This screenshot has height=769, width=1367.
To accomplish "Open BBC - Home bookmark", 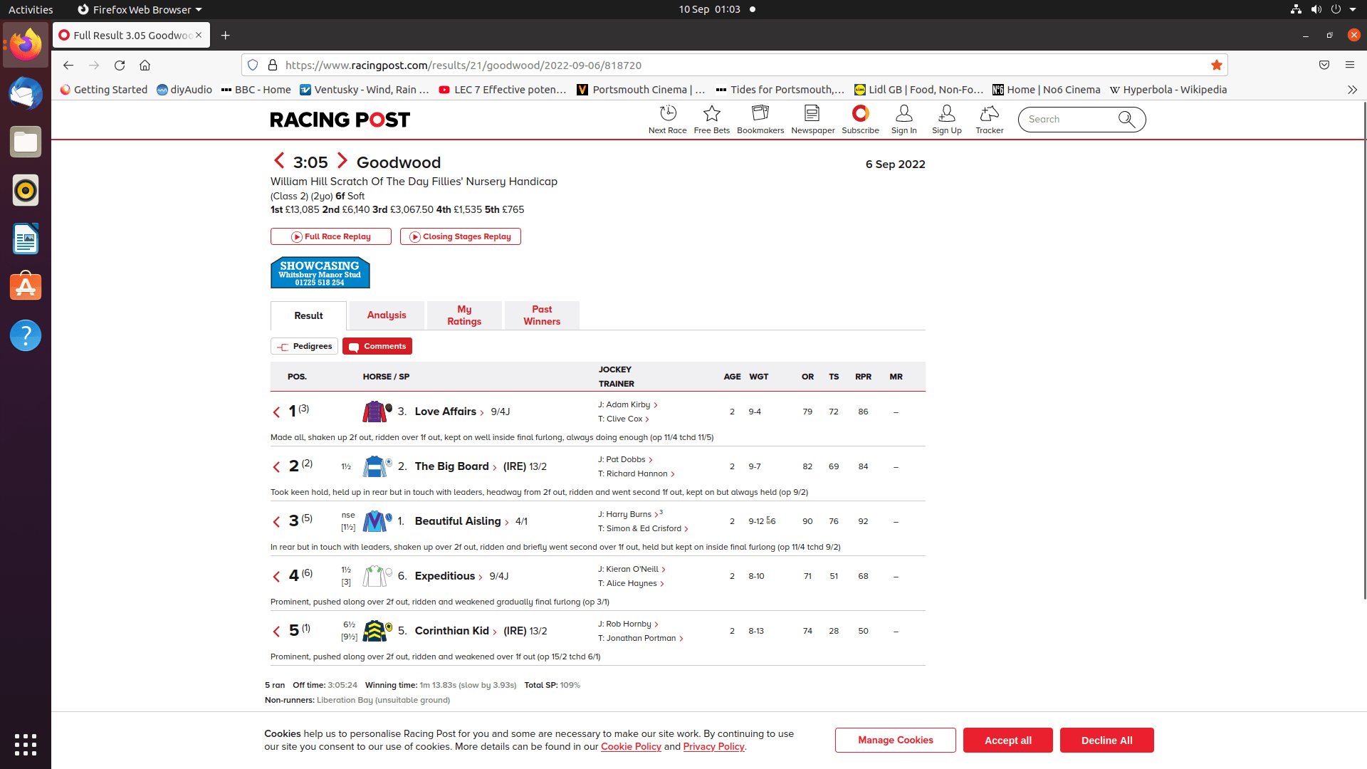I will [256, 90].
